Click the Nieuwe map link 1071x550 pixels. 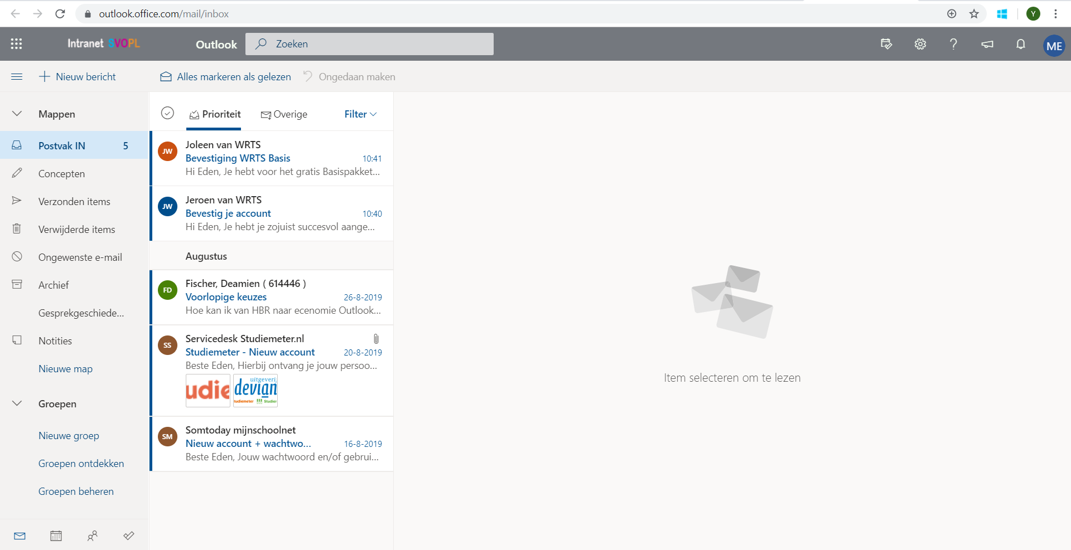[65, 368]
